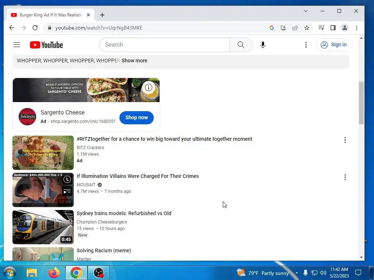374x280 pixels.
Task: Click the RITZ Crackers channel name
Action: point(91,148)
